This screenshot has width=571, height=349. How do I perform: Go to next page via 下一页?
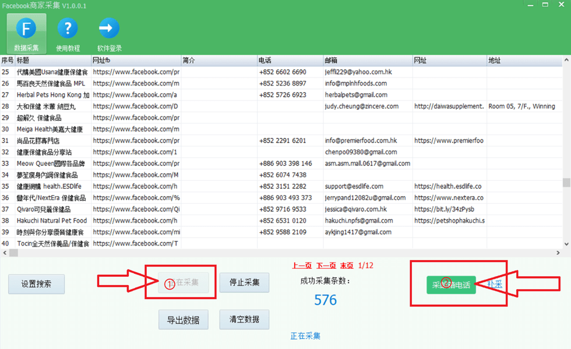326,266
